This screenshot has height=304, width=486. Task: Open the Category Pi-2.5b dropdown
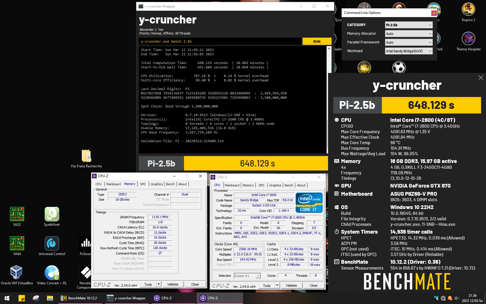click(409, 25)
